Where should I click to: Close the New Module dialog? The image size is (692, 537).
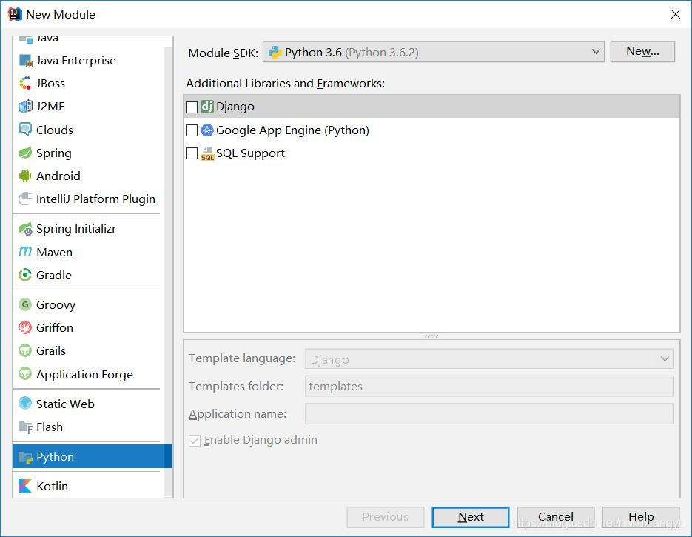coord(675,14)
